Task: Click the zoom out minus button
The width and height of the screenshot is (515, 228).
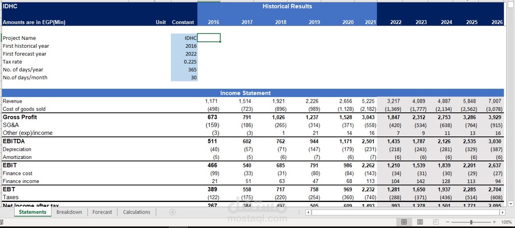Action: tap(447, 222)
